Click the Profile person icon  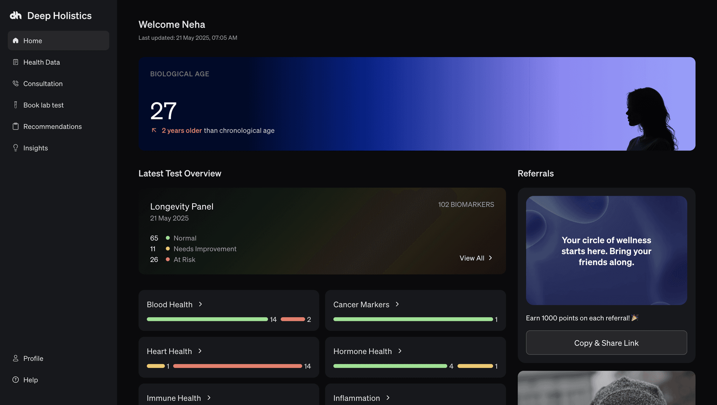[x=15, y=358]
